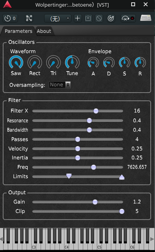Click the envelope D decay knob

click(x=109, y=63)
